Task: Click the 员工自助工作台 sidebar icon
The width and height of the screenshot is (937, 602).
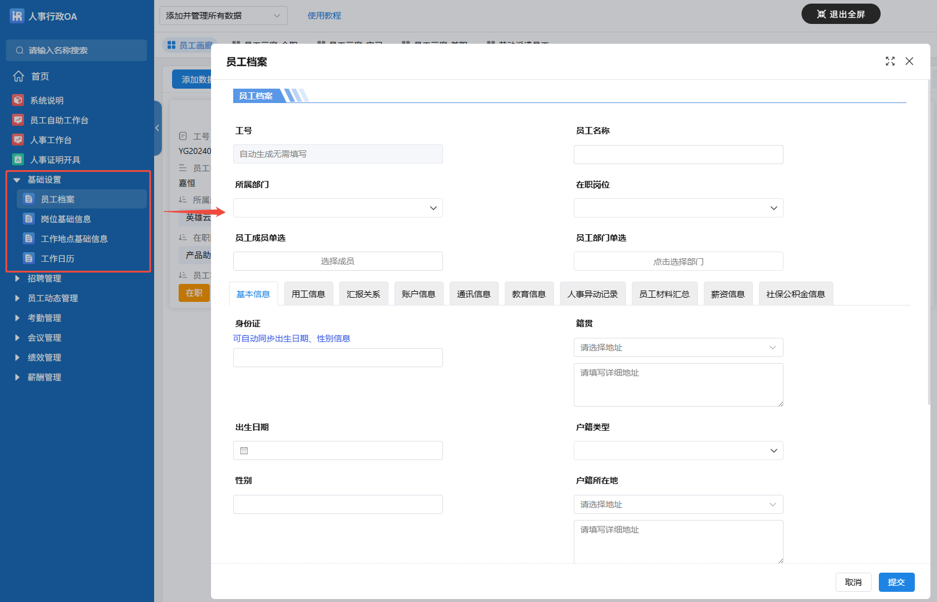Action: tap(18, 120)
